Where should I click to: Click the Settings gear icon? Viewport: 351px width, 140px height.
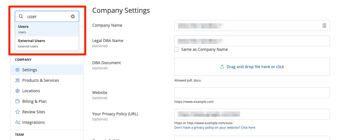[x=17, y=70]
